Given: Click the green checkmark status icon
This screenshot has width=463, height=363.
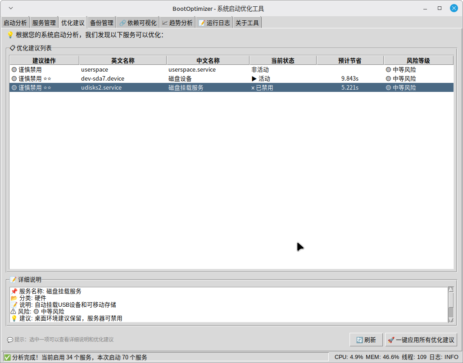Looking at the screenshot, I should pos(7,358).
